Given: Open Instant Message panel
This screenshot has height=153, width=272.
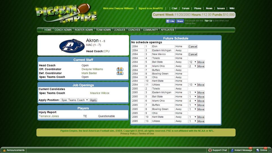Looking at the screenshot, I should pos(241,150).
